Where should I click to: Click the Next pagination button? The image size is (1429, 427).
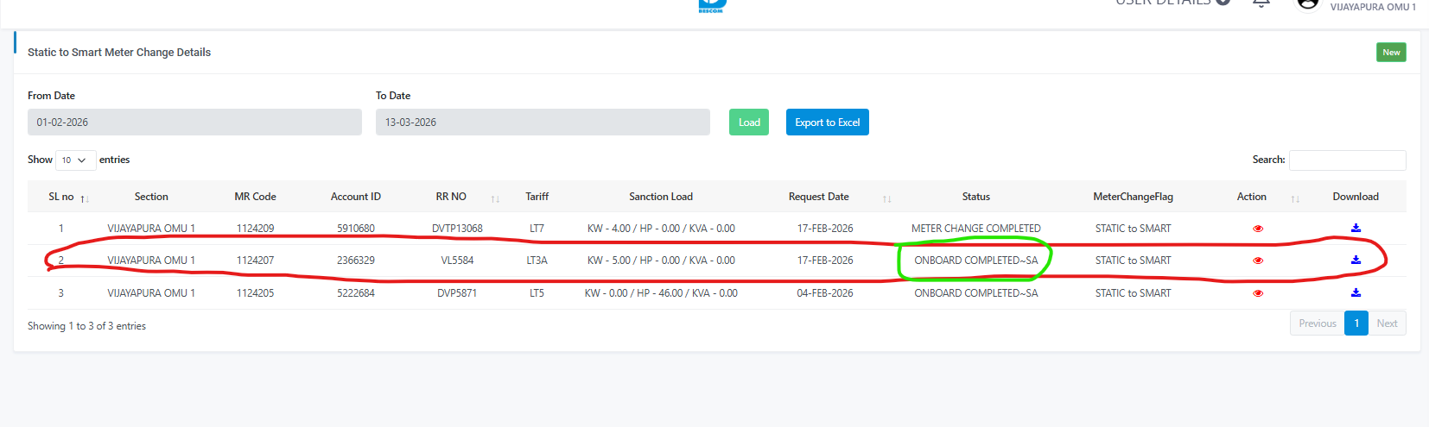1387,323
